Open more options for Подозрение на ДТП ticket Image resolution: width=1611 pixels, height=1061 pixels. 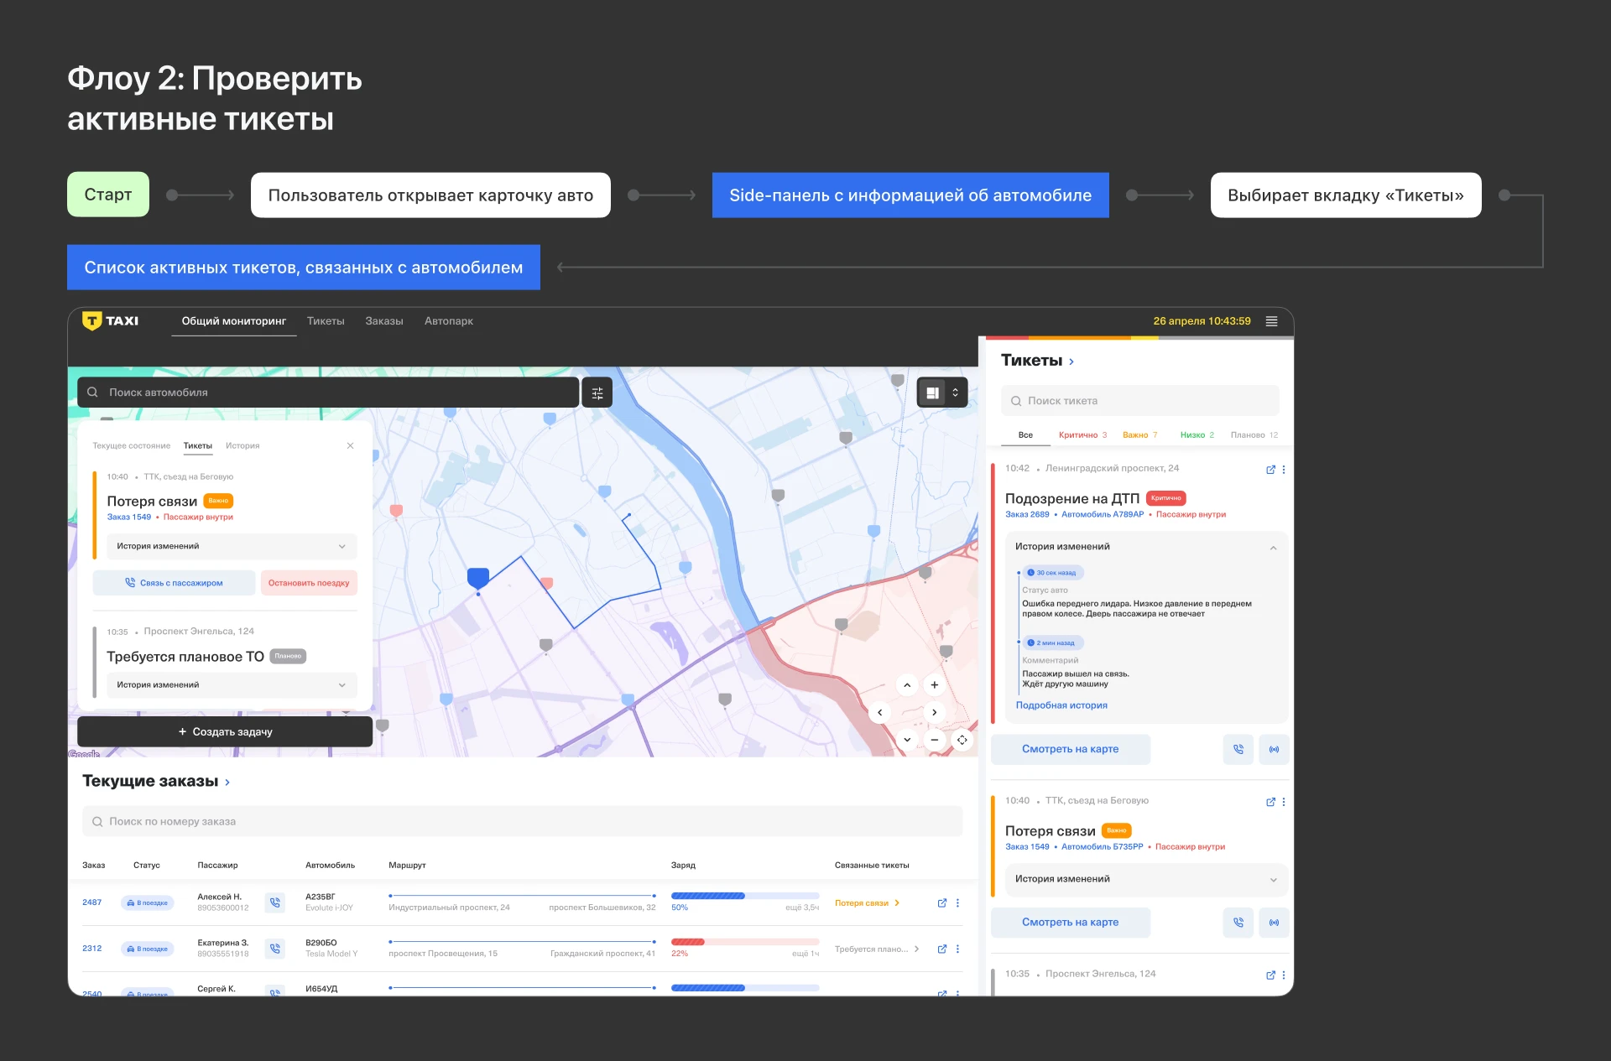coord(1284,470)
